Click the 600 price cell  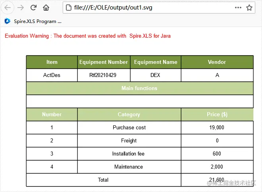coord(217,154)
